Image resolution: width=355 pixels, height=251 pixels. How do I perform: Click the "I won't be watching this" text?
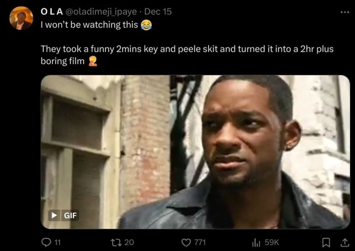[x=89, y=25]
